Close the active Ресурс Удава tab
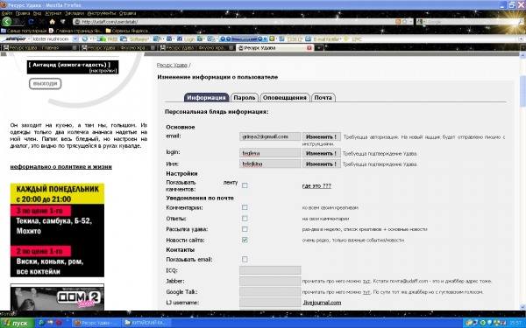 point(309,48)
